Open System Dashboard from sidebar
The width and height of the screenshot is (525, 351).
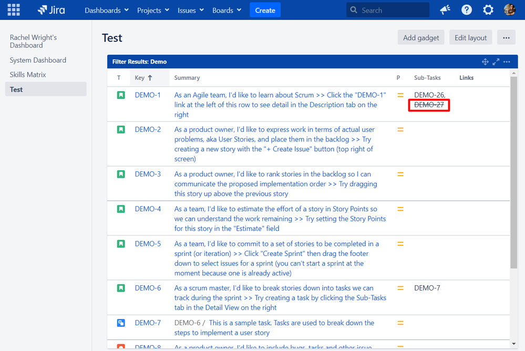pos(38,60)
